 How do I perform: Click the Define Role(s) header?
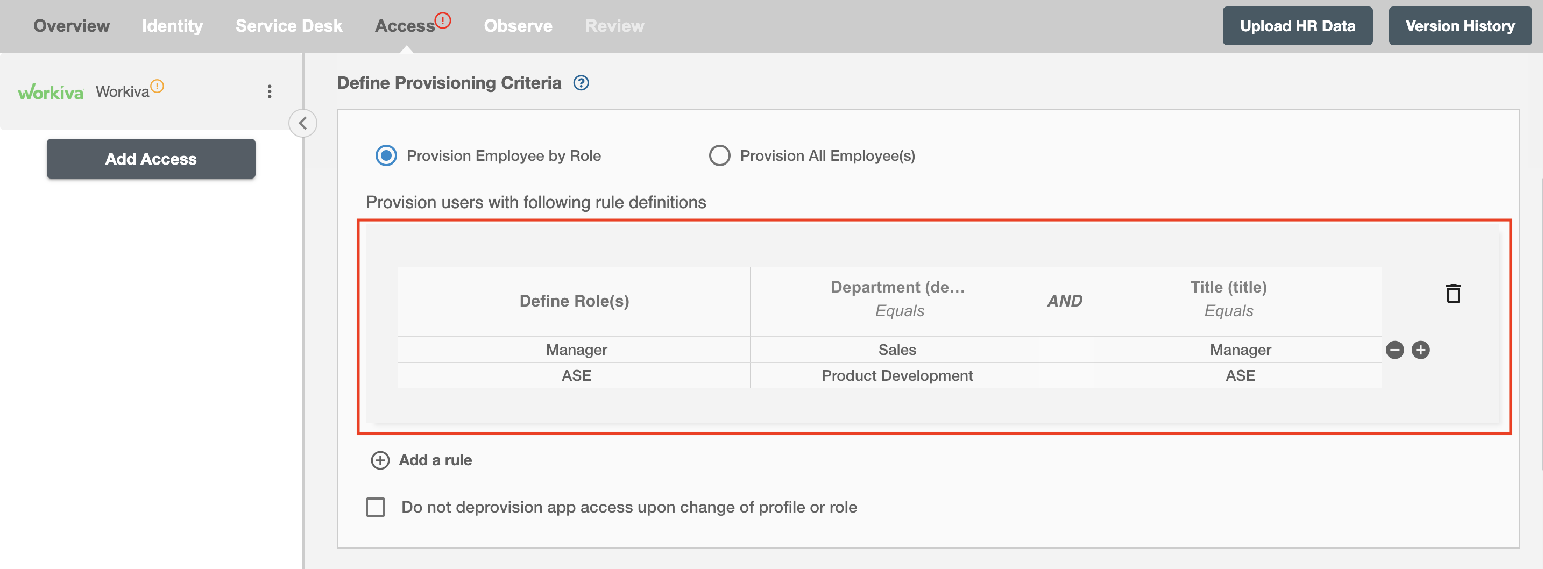pyautogui.click(x=574, y=301)
